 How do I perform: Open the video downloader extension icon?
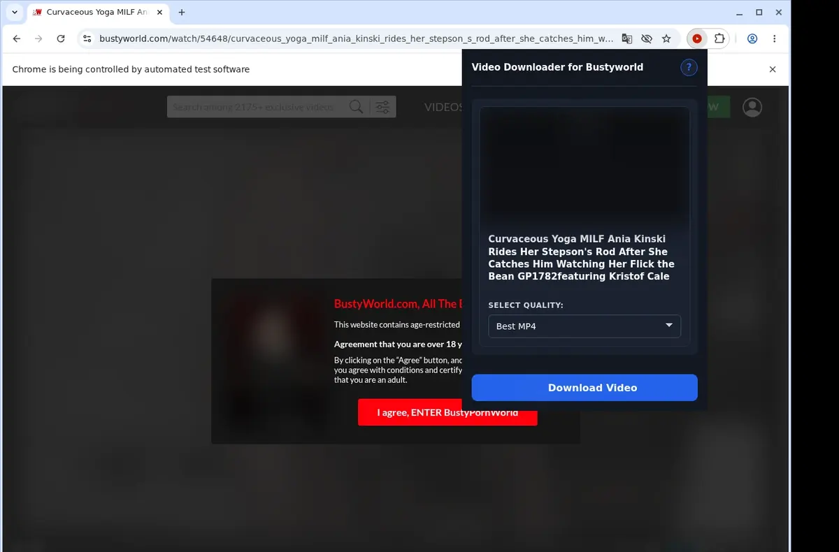pos(697,39)
